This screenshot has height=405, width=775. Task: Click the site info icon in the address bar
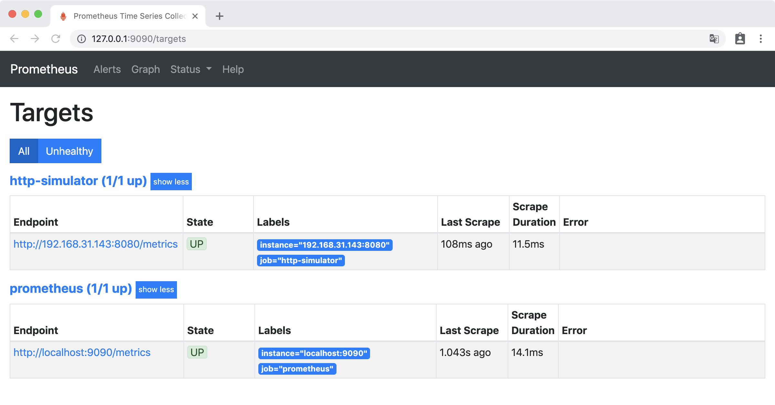(x=81, y=39)
